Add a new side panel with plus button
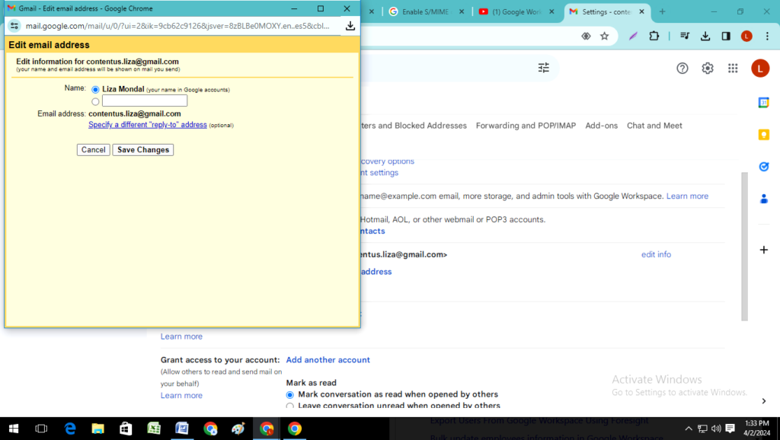This screenshot has width=780, height=440. coord(763,249)
